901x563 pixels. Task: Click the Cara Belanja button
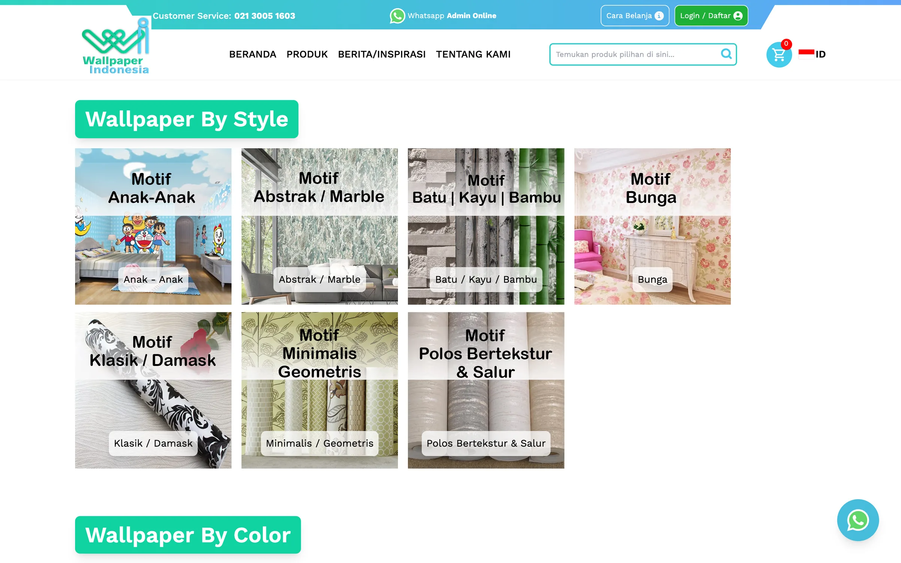[635, 16]
